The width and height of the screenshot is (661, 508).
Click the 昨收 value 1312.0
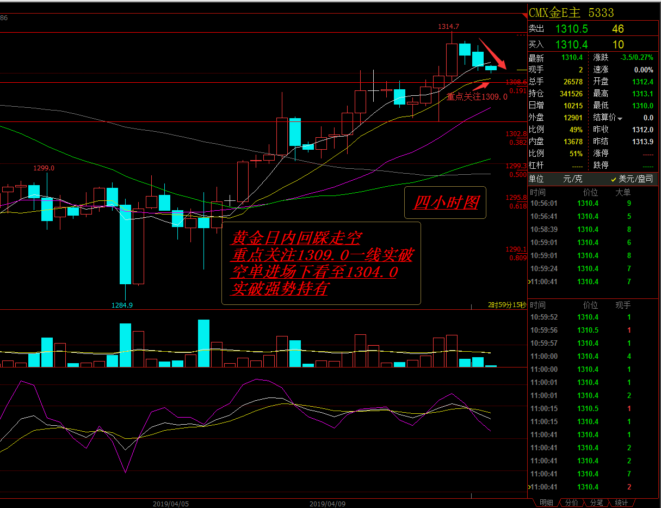643,130
